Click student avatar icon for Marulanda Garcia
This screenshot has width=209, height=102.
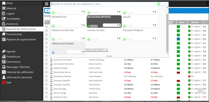(x=51, y=72)
